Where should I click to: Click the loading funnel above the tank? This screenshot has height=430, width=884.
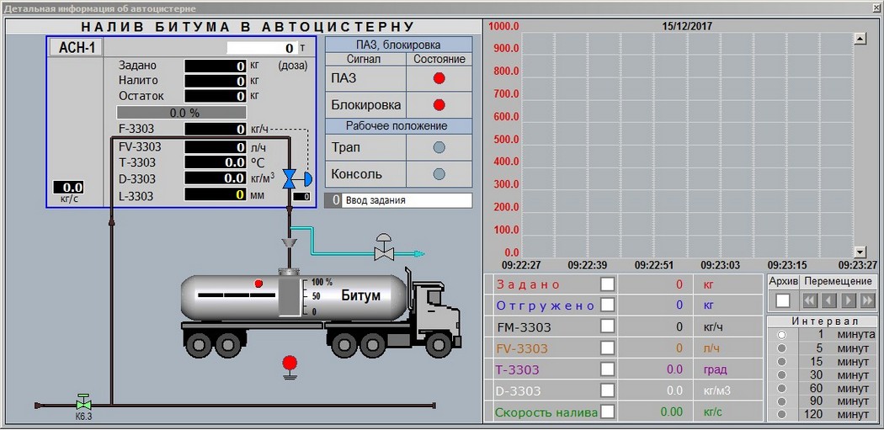coord(290,242)
